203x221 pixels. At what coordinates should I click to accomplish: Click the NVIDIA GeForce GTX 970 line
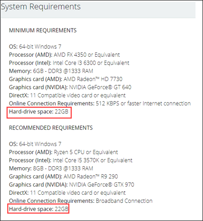tap(72, 184)
